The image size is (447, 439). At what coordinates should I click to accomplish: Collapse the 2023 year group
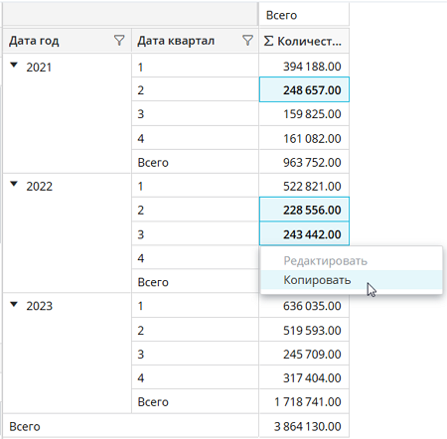coord(14,304)
